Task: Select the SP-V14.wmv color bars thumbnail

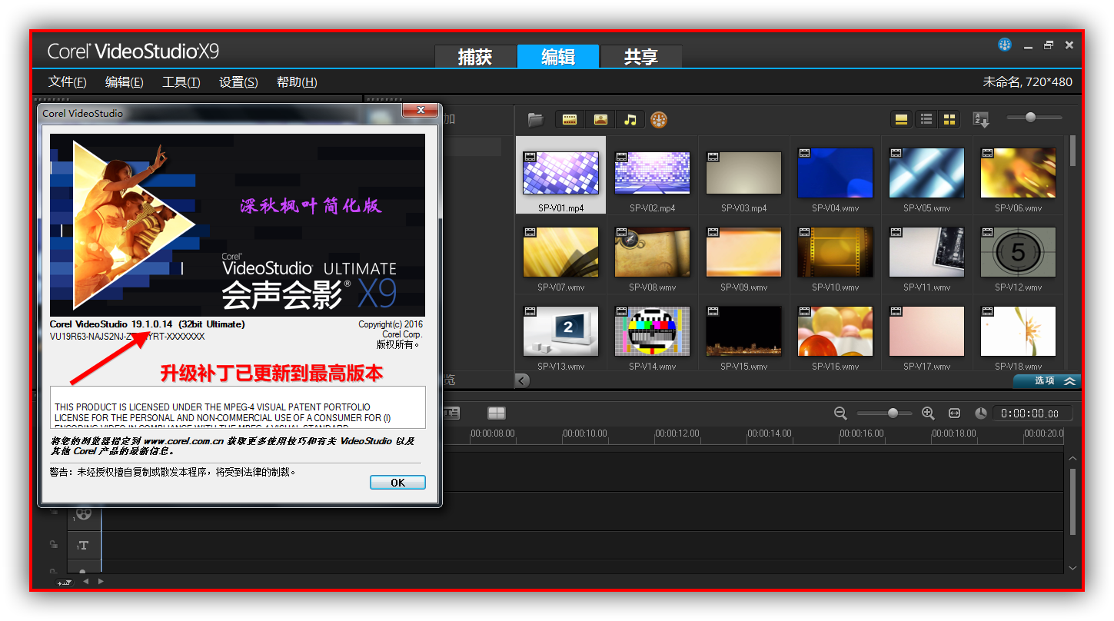Action: tap(652, 332)
